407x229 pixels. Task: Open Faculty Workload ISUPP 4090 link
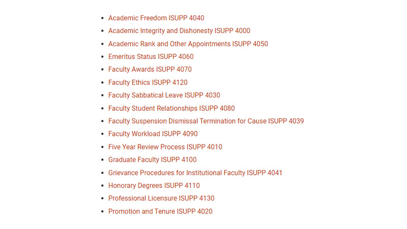click(x=153, y=134)
